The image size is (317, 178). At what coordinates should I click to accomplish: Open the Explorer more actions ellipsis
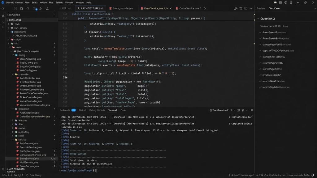pos(54,15)
